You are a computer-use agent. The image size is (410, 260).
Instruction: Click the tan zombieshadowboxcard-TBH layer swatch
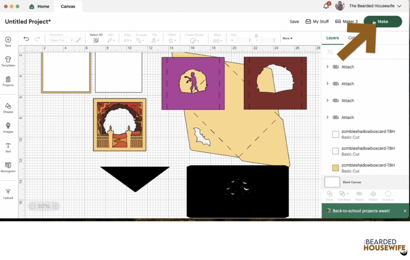(336, 168)
